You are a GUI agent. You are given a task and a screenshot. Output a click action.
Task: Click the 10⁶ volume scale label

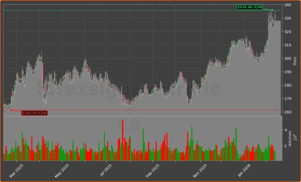pyautogui.click(x=295, y=137)
